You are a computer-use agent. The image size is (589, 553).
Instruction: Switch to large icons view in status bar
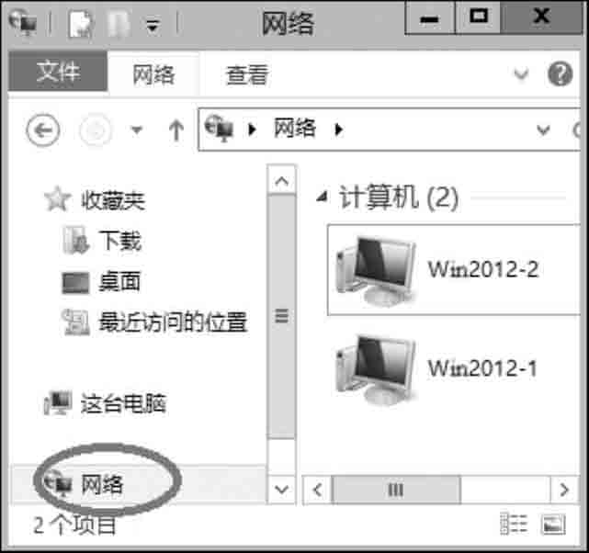(553, 524)
